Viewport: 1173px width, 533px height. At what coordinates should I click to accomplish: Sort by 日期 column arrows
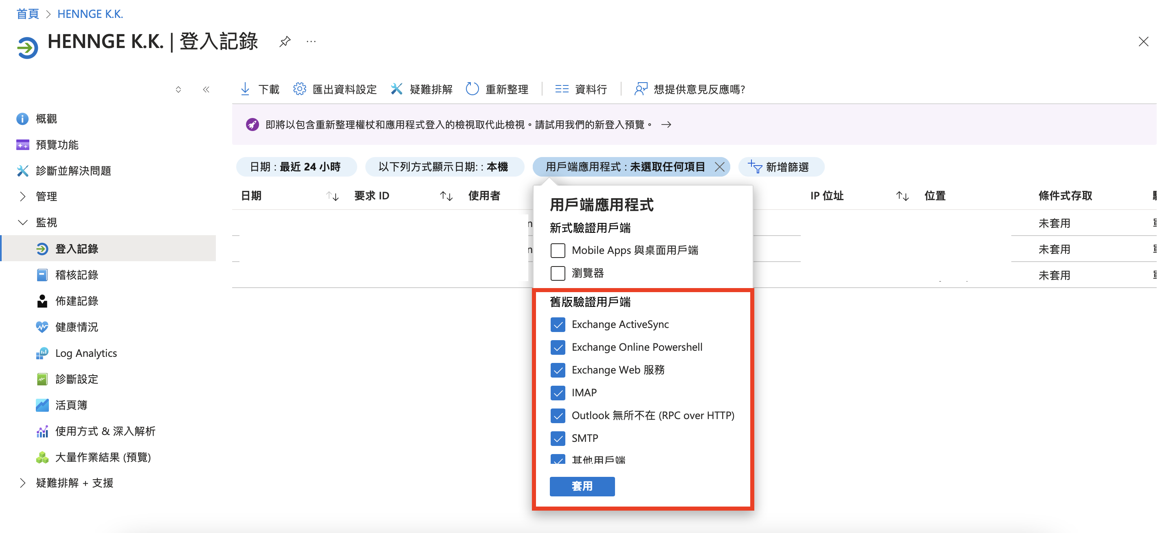click(332, 196)
